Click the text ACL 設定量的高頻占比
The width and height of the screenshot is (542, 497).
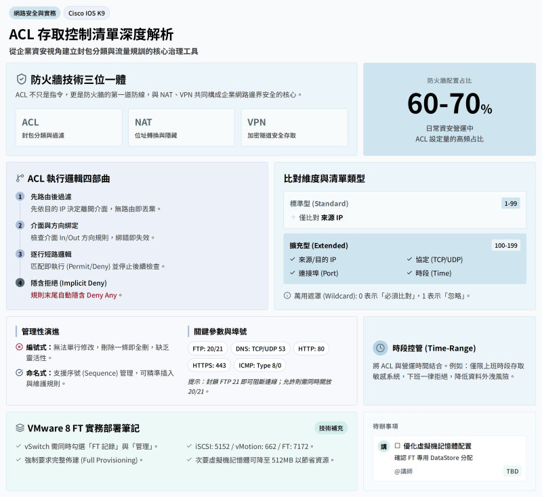pos(449,139)
